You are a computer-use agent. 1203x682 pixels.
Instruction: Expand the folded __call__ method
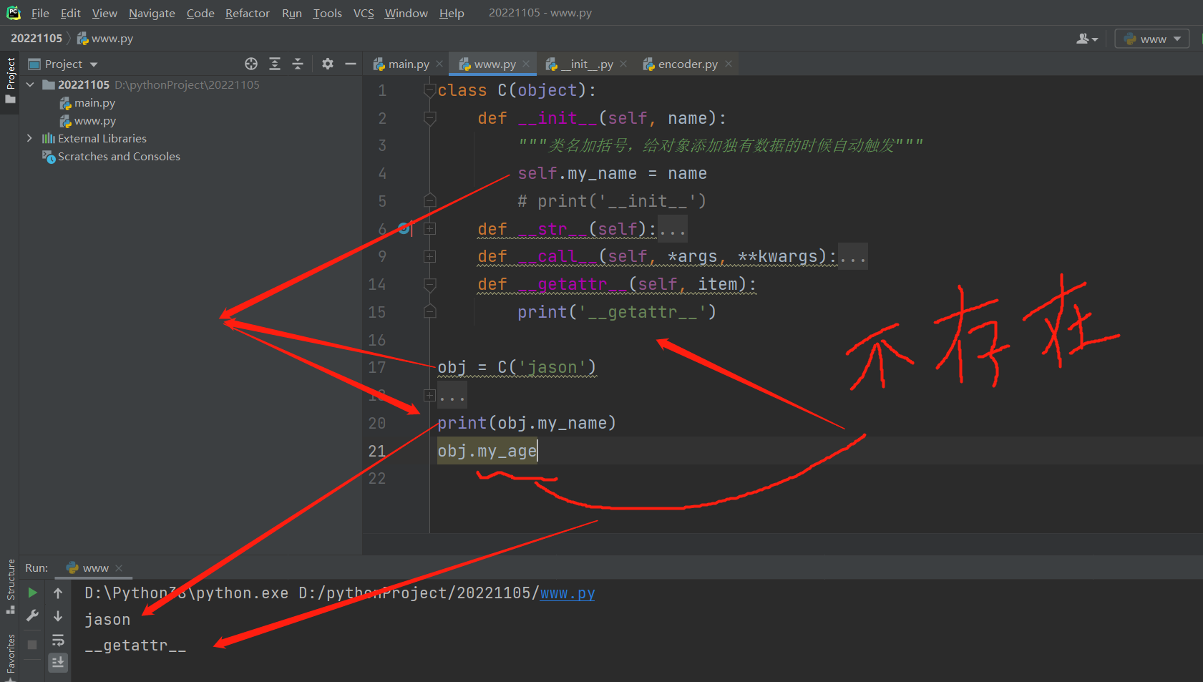click(430, 256)
